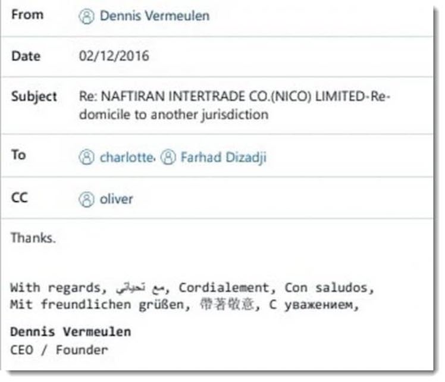Click the 'Thanks.' message body text
Image resolution: width=445 pixels, height=382 pixels.
pos(33,238)
